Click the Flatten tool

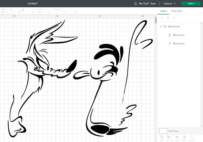[x=184, y=138]
